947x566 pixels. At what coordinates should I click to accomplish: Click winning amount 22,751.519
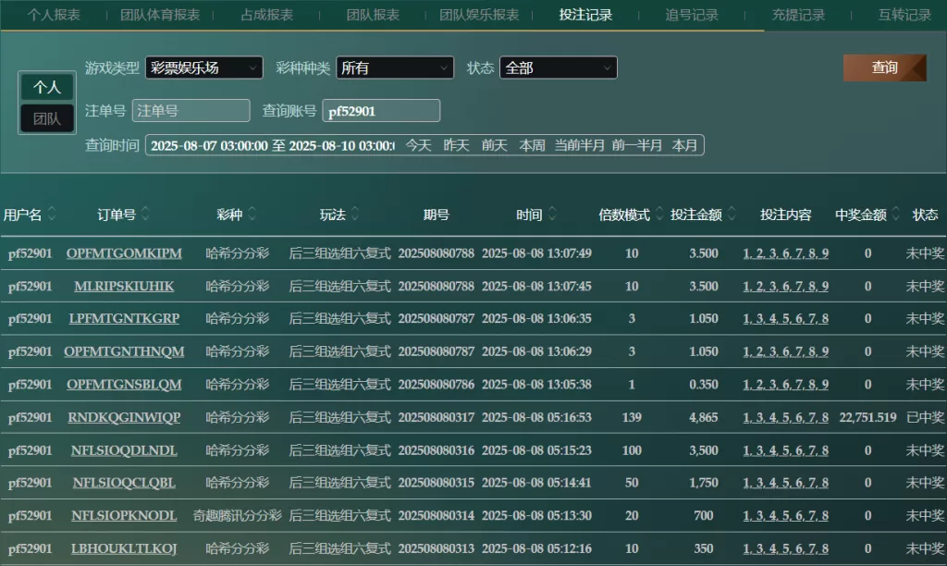click(x=867, y=417)
